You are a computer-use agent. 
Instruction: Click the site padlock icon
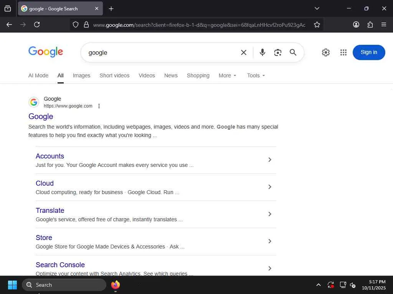point(86,24)
